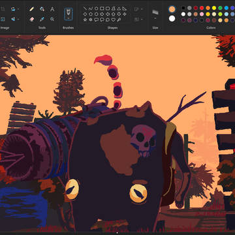Pick the brown palette color in the second row
235x235 pixels.
(196, 14)
